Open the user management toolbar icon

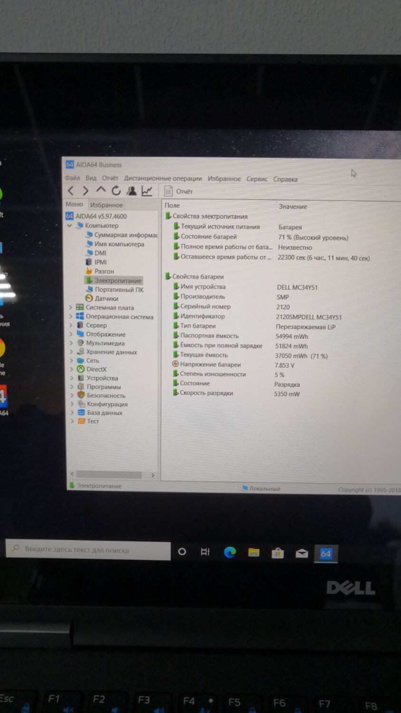click(x=131, y=191)
